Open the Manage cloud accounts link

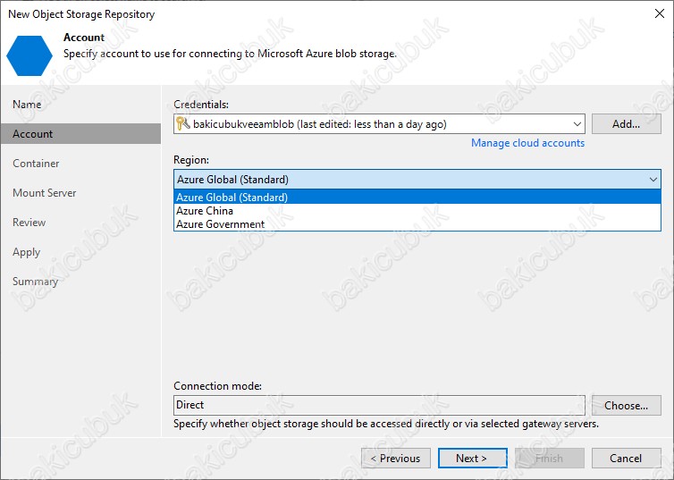(x=527, y=143)
